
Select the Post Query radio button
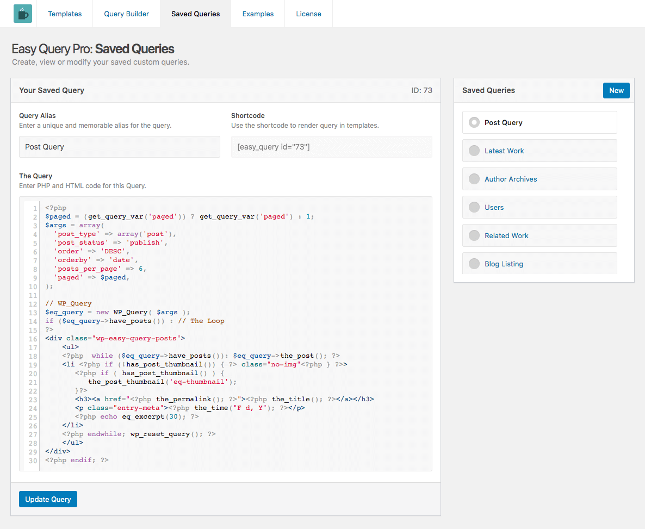474,122
